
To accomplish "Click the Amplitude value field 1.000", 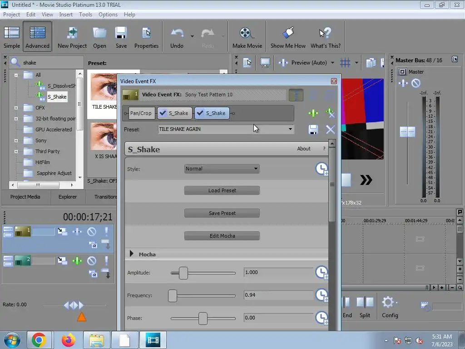I will (278, 272).
